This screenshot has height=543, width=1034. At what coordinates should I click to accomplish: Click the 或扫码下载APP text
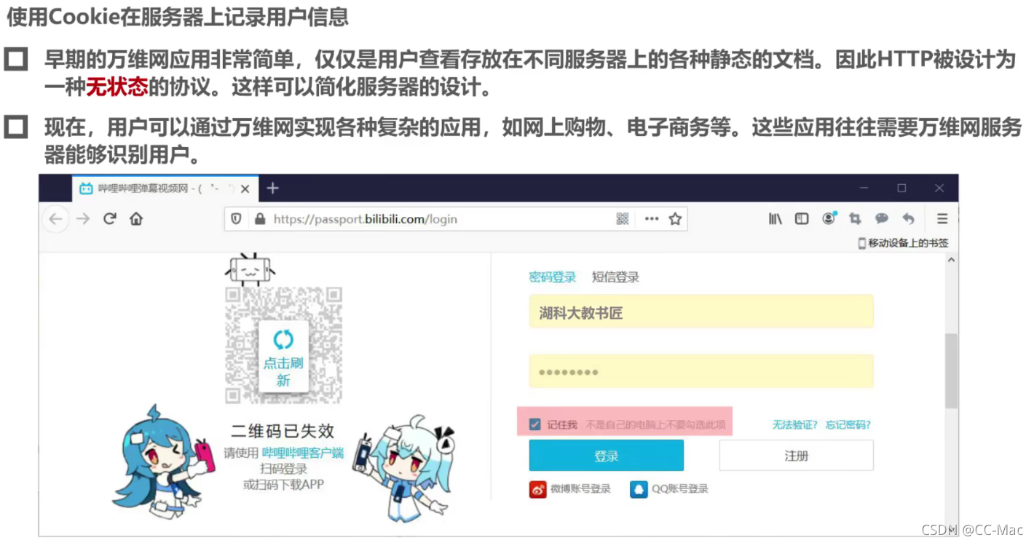(x=283, y=484)
